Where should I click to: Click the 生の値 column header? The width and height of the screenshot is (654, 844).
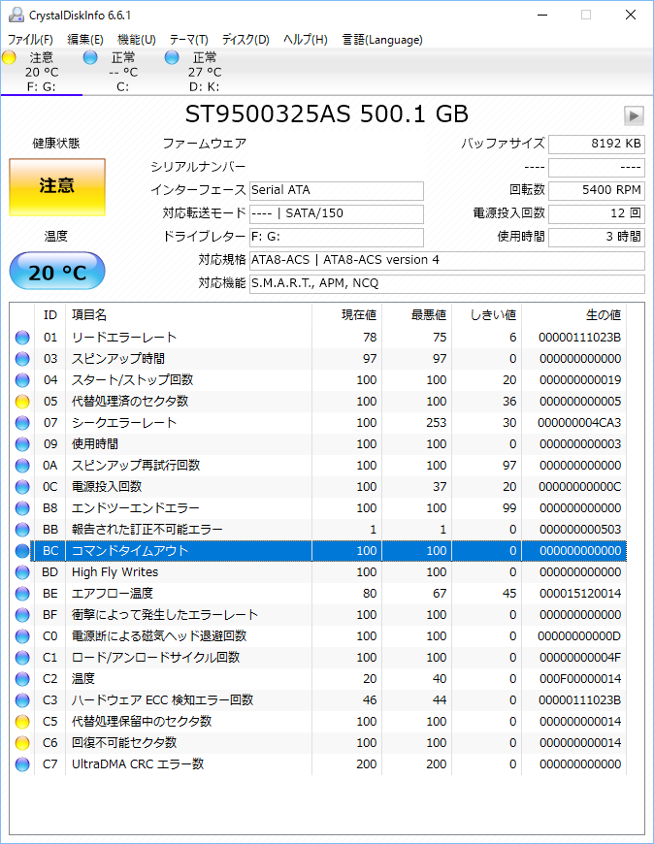tap(573, 315)
